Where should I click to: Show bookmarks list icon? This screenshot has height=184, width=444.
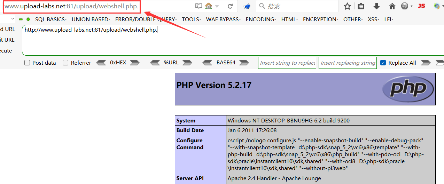click(x=361, y=6)
